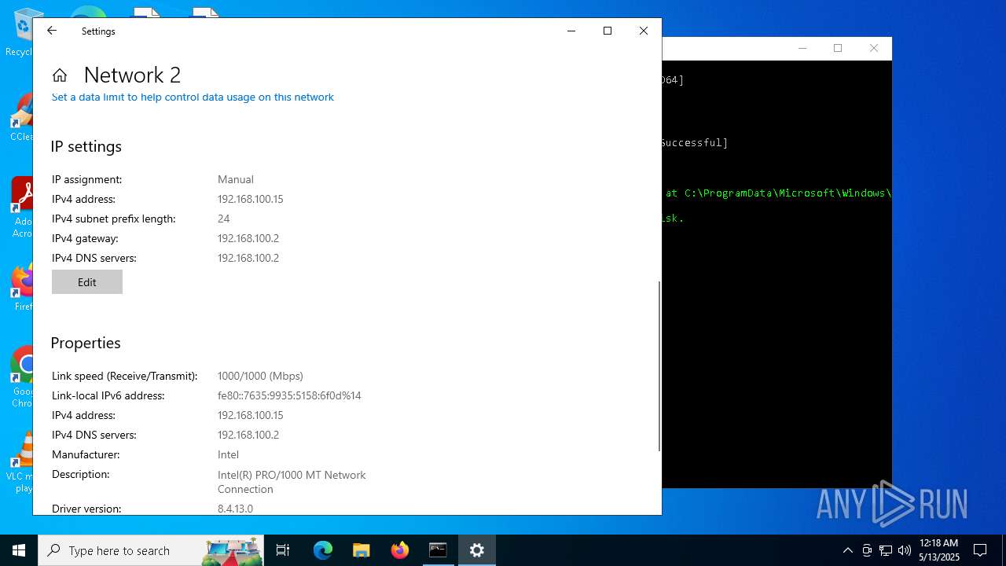This screenshot has height=566, width=1006.
Task: Maximize the Settings window
Action: (608, 31)
